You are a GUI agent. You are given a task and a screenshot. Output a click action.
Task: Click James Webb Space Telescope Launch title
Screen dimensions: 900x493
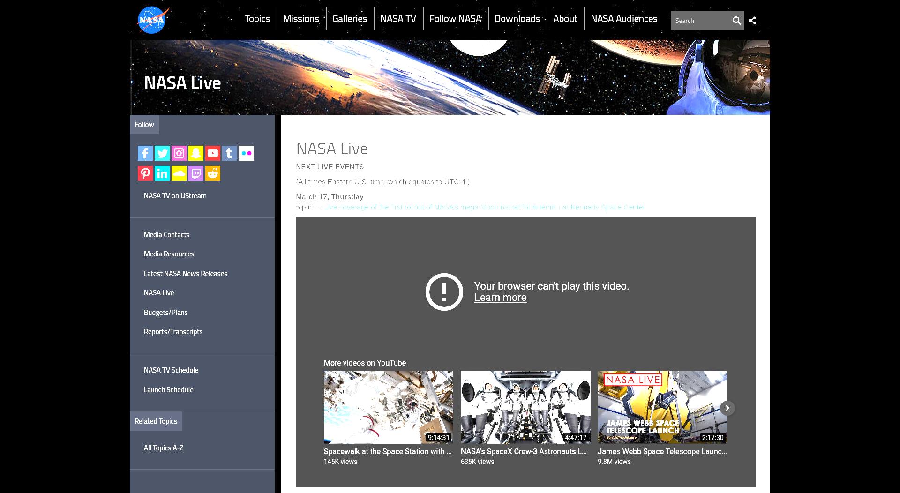click(x=662, y=452)
